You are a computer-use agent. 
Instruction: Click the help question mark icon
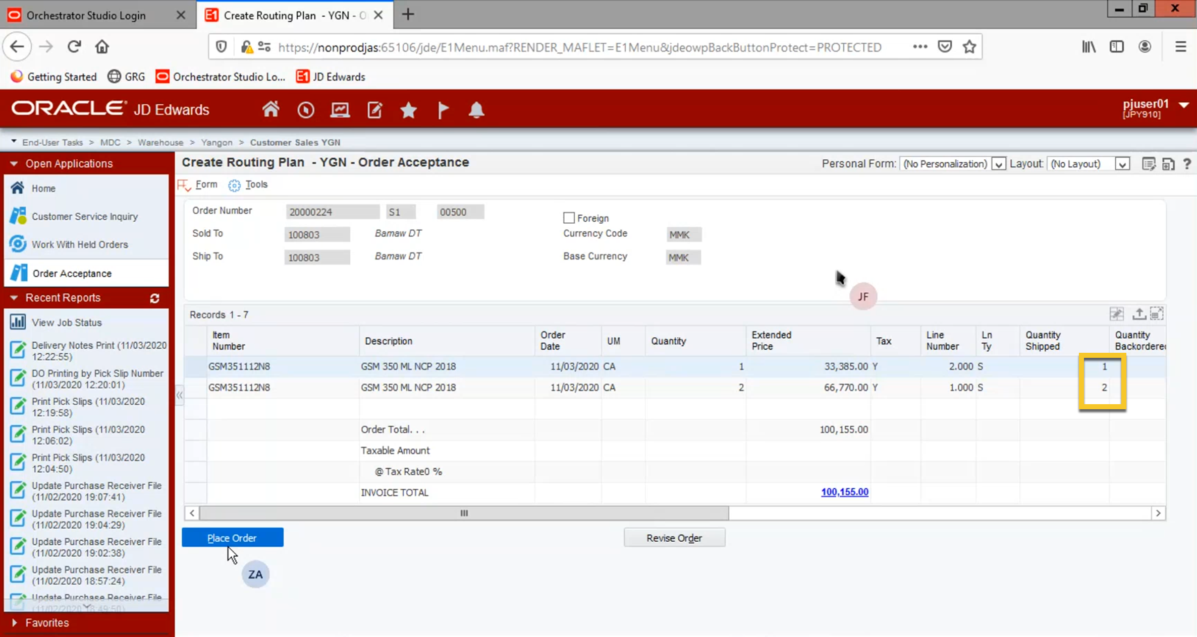[x=1187, y=164]
